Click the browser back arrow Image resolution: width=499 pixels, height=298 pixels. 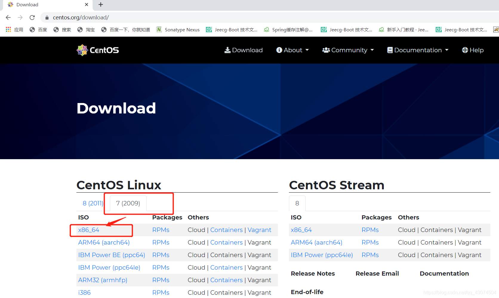(x=8, y=18)
